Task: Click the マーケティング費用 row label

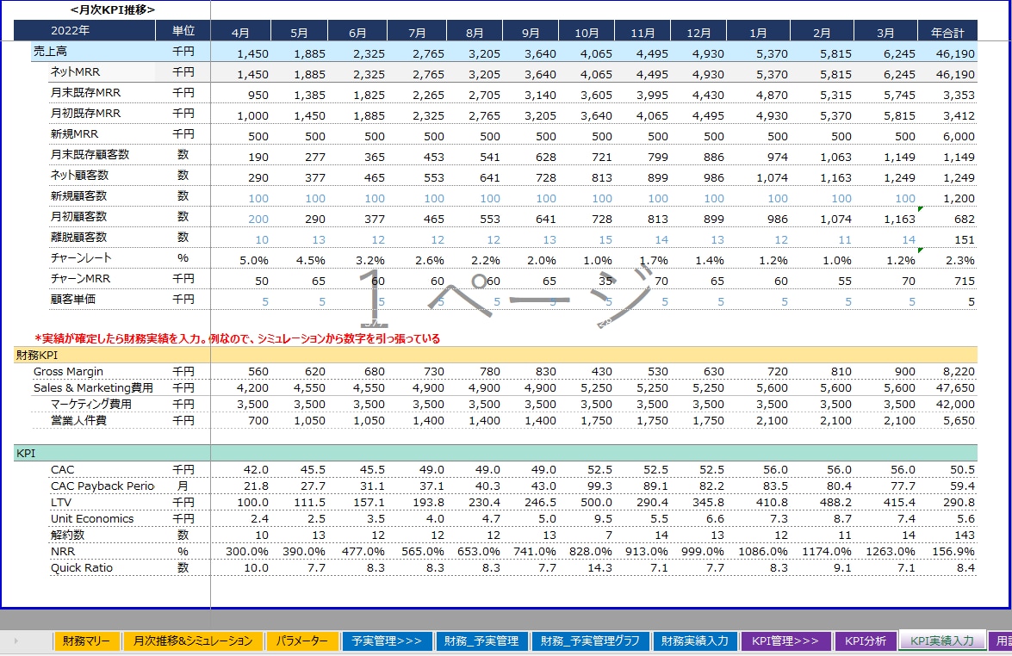Action: pyautogui.click(x=91, y=404)
